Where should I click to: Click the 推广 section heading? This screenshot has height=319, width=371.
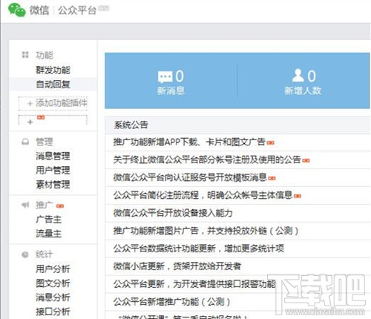pos(45,205)
